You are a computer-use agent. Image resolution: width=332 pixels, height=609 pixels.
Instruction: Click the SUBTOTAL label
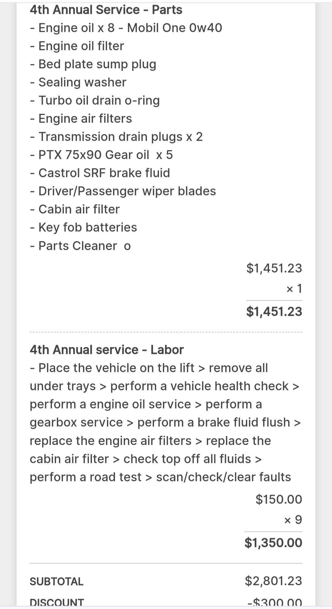click(57, 581)
